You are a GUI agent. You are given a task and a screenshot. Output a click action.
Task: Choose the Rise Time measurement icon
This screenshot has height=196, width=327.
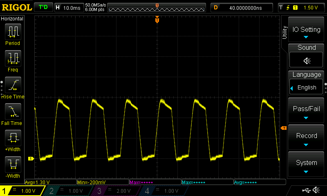coord(13,86)
